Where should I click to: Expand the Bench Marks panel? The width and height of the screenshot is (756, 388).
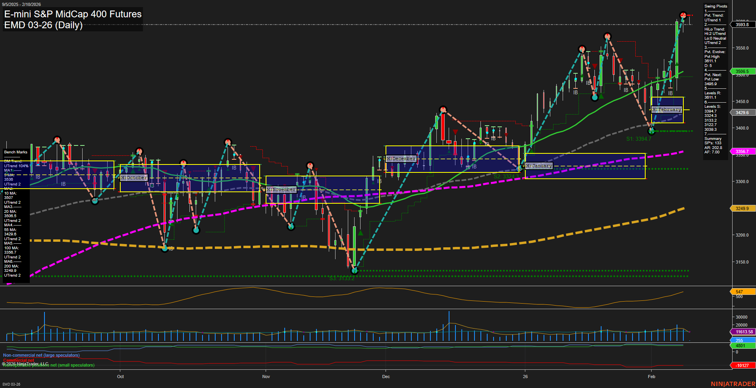pyautogui.click(x=15, y=152)
